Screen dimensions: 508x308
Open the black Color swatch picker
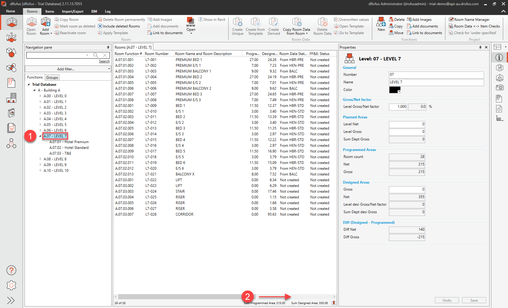(x=395, y=90)
